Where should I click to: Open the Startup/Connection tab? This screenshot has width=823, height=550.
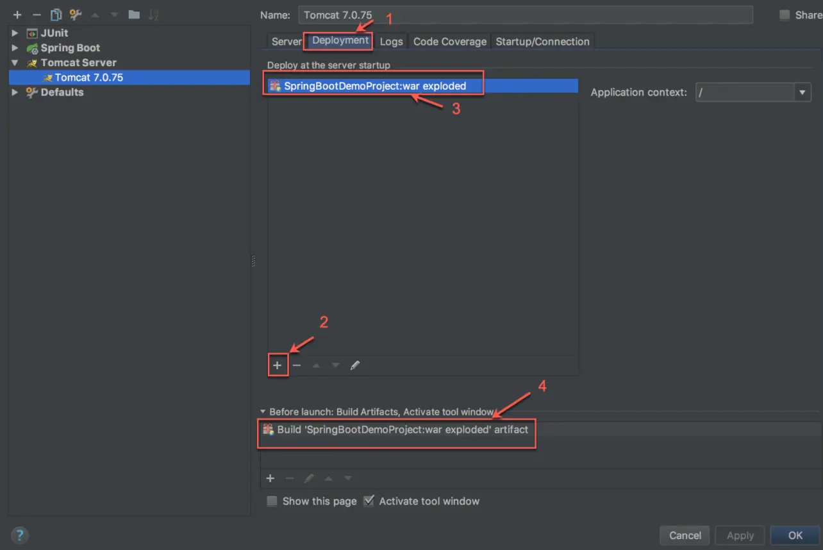point(543,42)
